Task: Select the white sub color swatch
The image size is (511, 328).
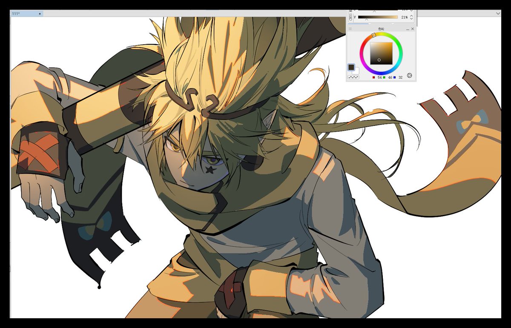Action: 356,71
